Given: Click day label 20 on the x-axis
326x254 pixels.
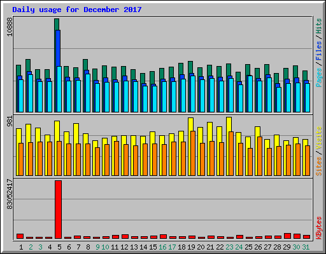Looking at the screenshot, I should pos(201,247).
